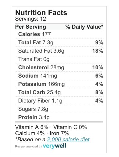The image size is (119, 157).
Task: Click the Protein 3.4g row
Action: pos(59,117)
